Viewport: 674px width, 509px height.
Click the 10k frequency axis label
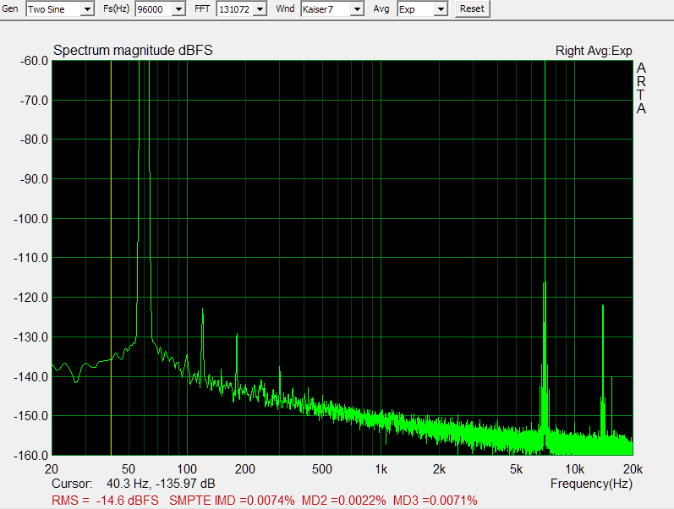point(575,469)
